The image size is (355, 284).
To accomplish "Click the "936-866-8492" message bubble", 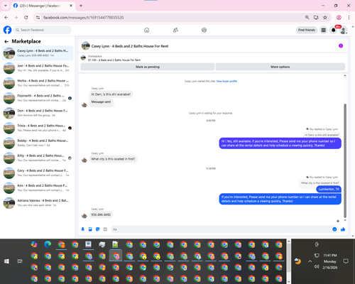I will click(x=101, y=214).
